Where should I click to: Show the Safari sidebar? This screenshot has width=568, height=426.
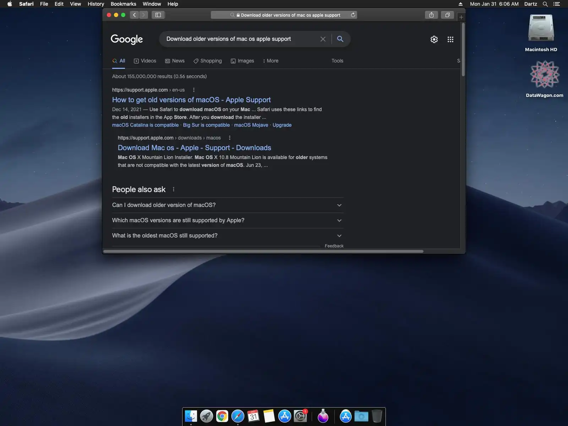pyautogui.click(x=158, y=15)
